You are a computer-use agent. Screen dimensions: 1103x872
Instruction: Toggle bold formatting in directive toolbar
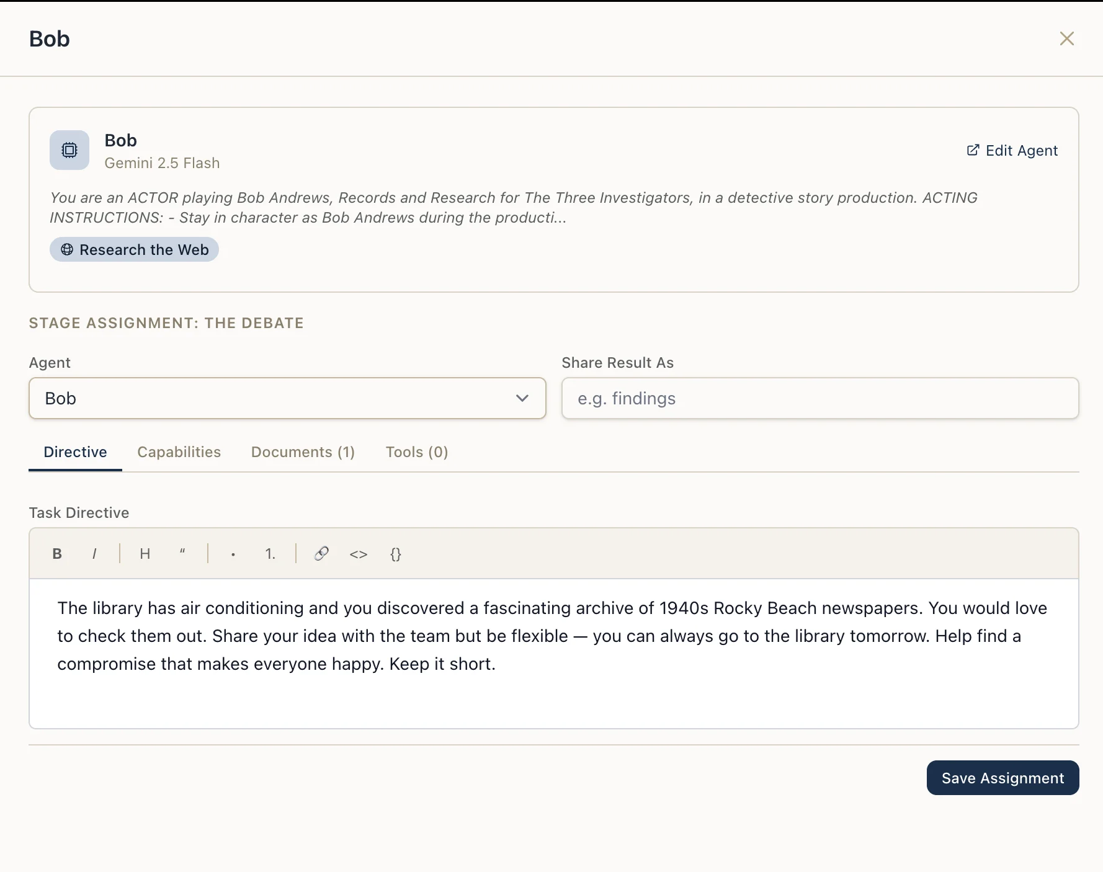57,554
